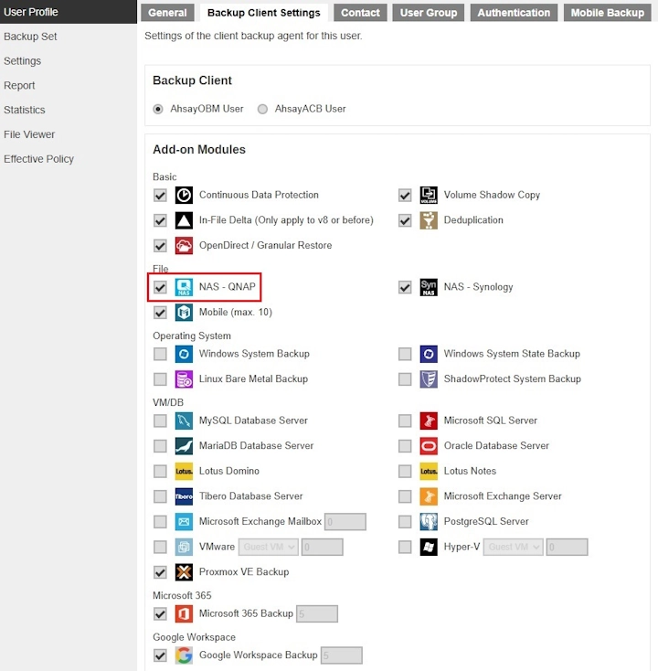
Task: Click the Google Workspace Backup icon
Action: point(184,655)
